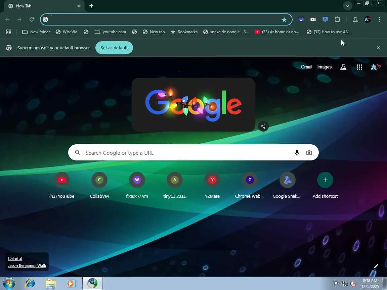This screenshot has width=387, height=290.
Task: Click the bookmark star in address bar
Action: (284, 20)
